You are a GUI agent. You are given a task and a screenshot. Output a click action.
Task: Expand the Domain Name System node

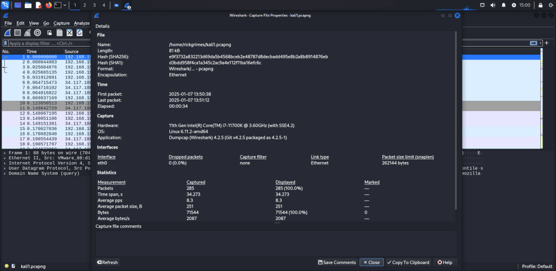[x=5, y=175]
